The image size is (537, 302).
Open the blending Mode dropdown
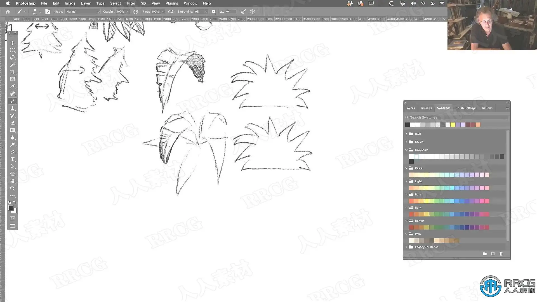click(83, 12)
